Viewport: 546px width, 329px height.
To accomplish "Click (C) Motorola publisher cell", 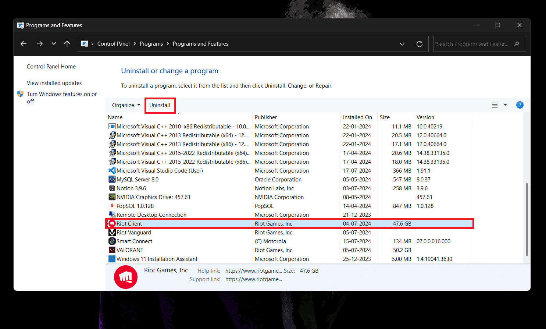I will 270,241.
